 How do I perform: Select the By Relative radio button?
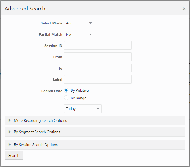(x=67, y=91)
